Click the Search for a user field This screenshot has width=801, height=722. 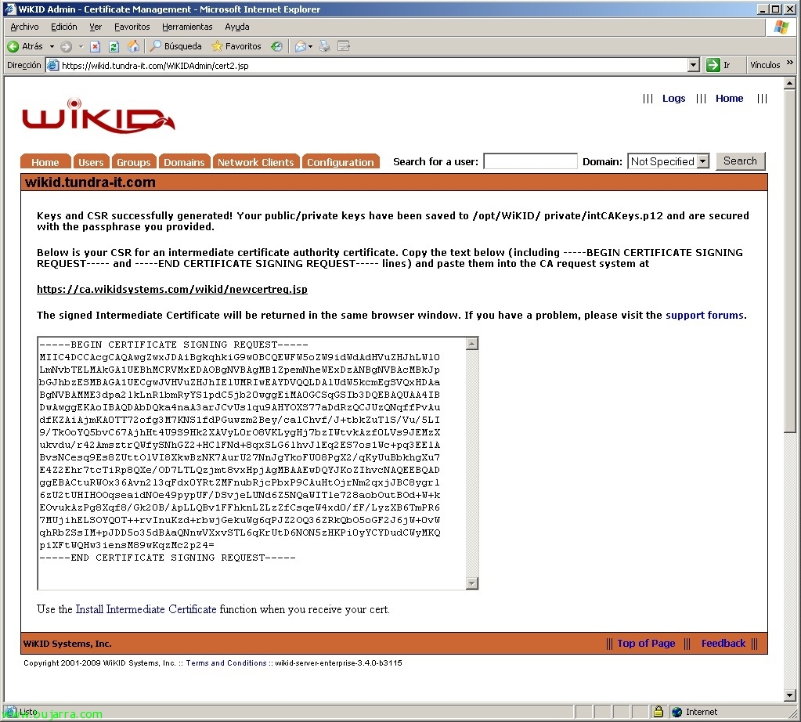point(530,161)
